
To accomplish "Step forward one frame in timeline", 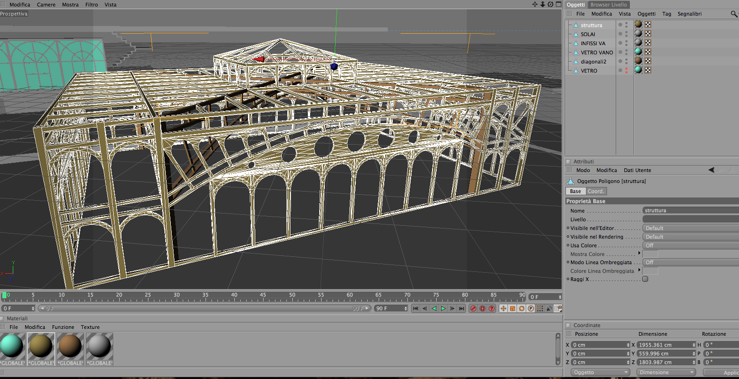I will tap(452, 309).
